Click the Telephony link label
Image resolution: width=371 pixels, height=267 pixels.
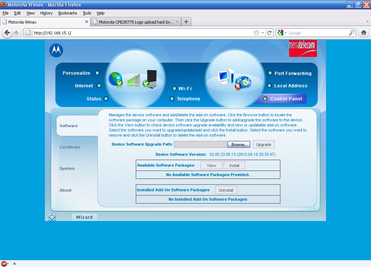click(188, 99)
